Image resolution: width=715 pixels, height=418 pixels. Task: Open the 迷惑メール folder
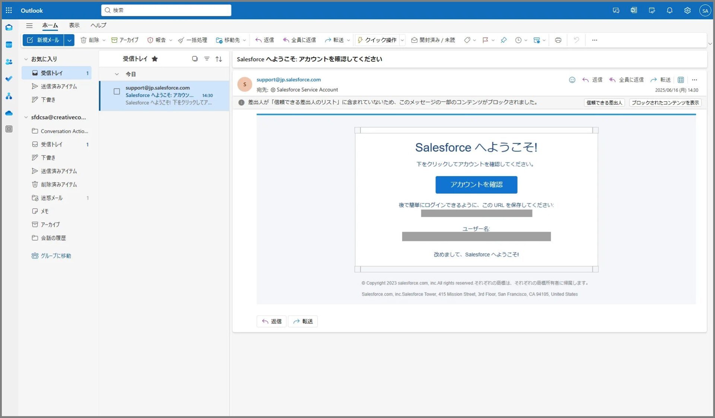pyautogui.click(x=57, y=198)
